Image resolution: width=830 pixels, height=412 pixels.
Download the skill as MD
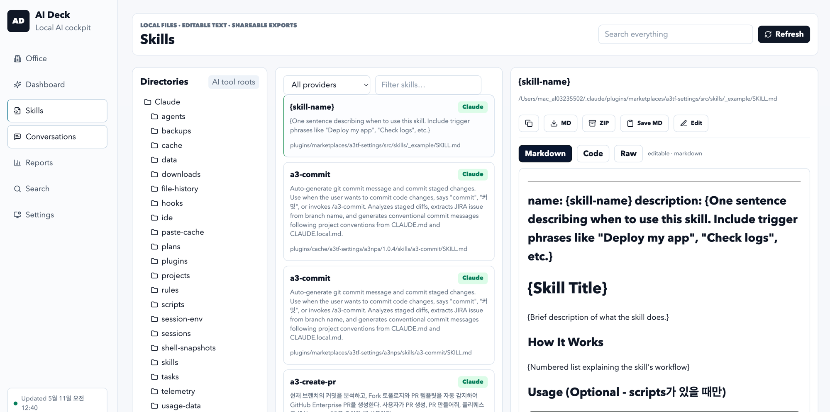click(560, 123)
